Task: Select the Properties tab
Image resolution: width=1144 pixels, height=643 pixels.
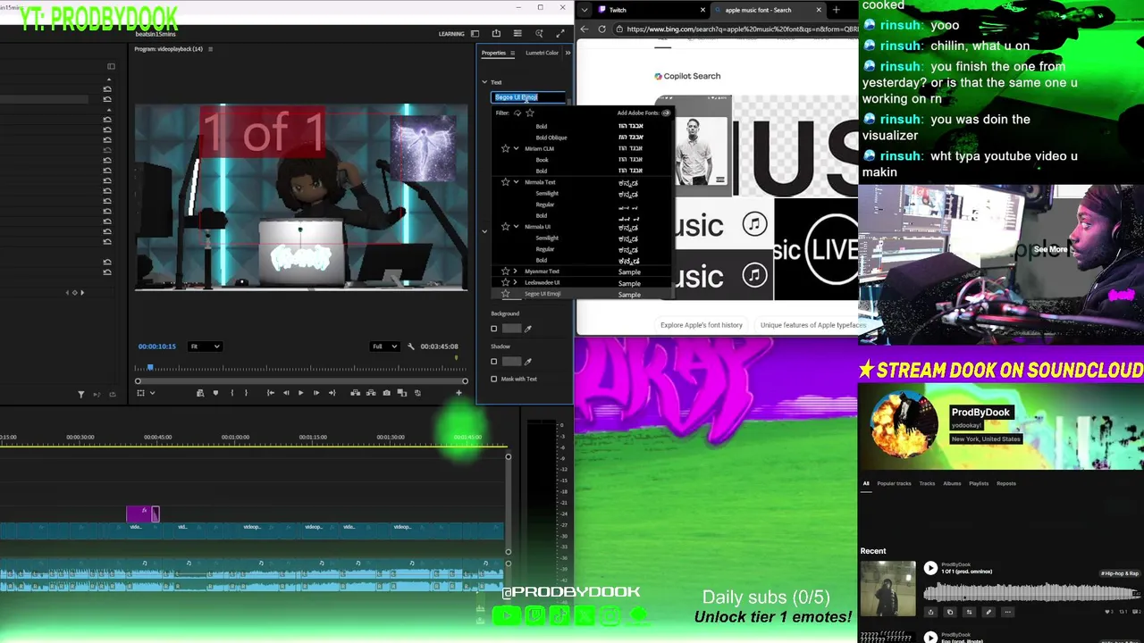Action: (x=493, y=53)
